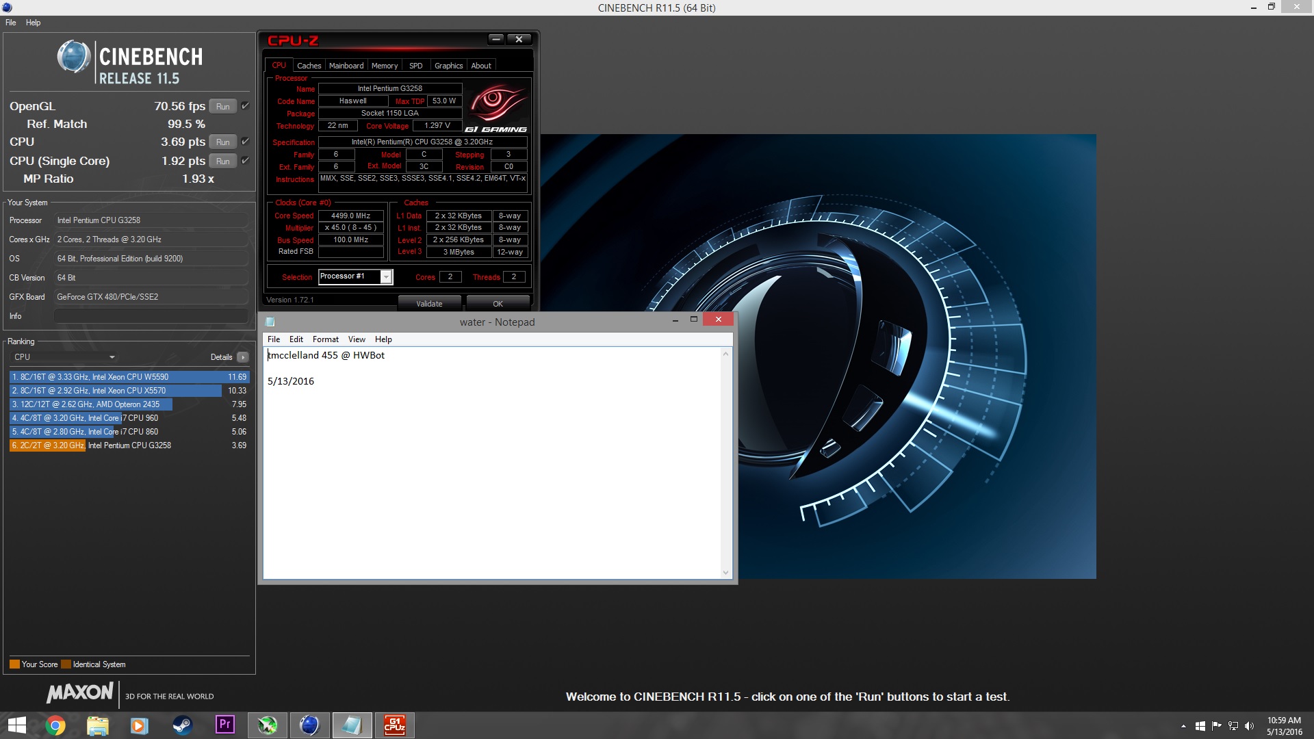Open Notepad Help menu
This screenshot has height=739, width=1314.
[383, 339]
